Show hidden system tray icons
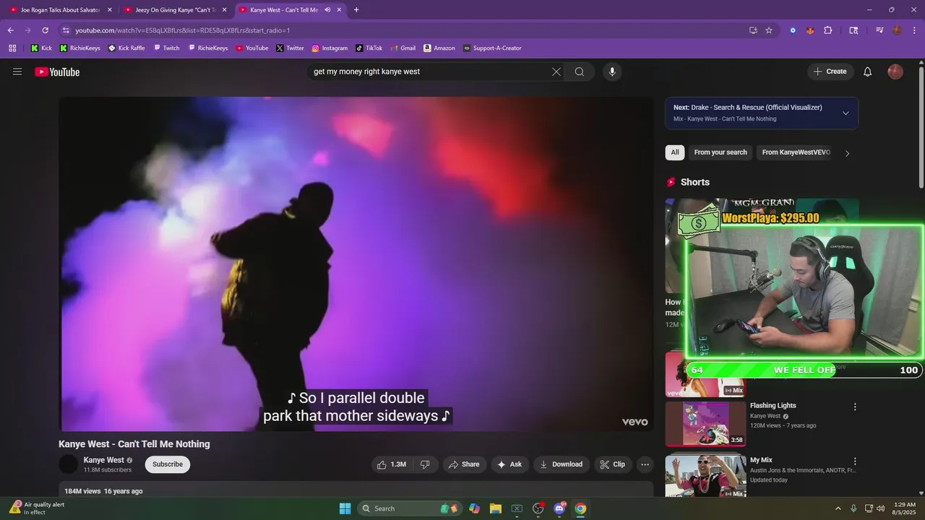The width and height of the screenshot is (925, 520). click(838, 508)
